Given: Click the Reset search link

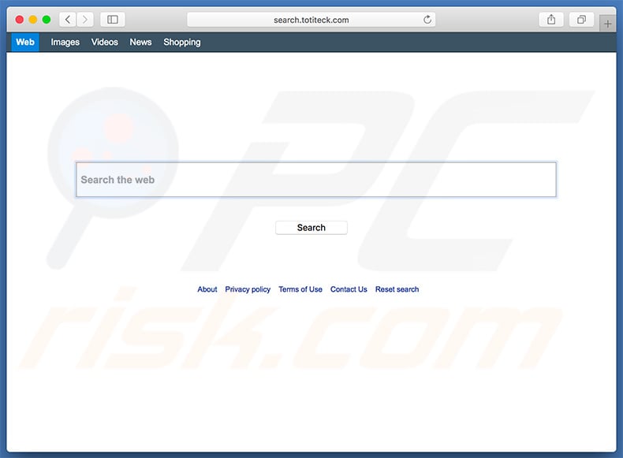Looking at the screenshot, I should coord(397,289).
